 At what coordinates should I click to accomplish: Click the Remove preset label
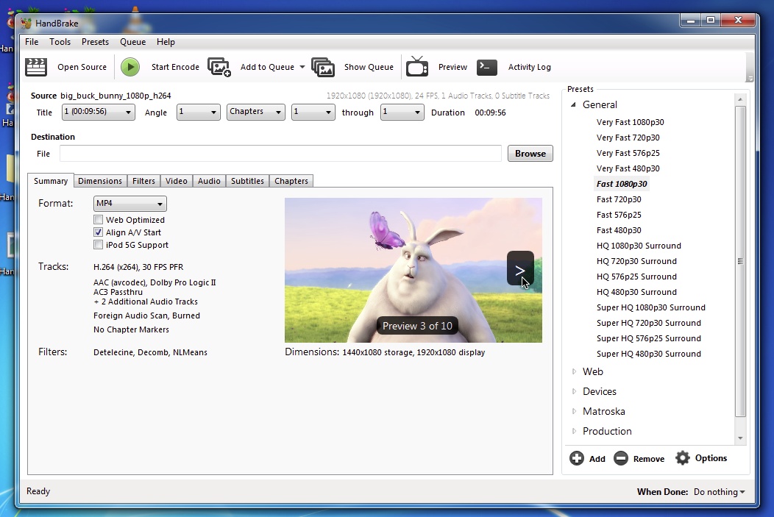coord(649,459)
